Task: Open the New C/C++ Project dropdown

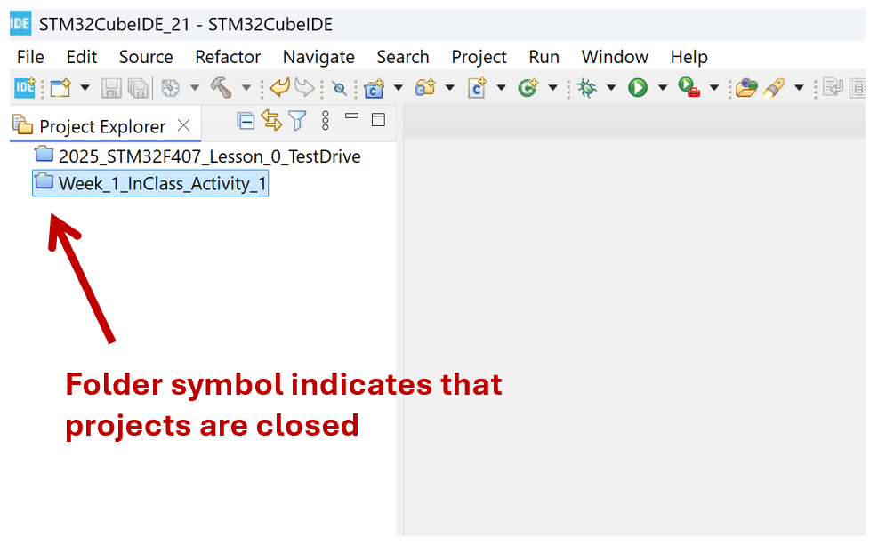Action: (x=399, y=88)
